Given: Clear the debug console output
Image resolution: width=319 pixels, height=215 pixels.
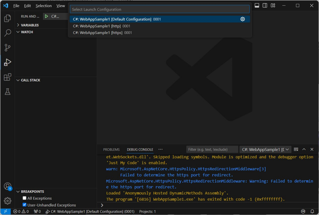Looking at the screenshot, I should [296, 149].
